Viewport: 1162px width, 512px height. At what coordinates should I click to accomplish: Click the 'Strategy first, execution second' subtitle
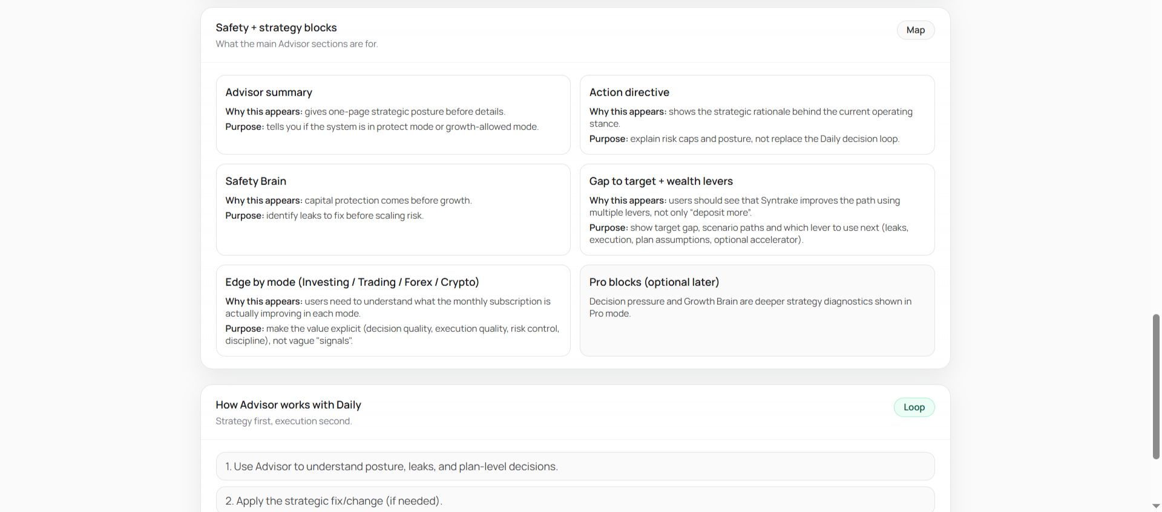coord(284,421)
